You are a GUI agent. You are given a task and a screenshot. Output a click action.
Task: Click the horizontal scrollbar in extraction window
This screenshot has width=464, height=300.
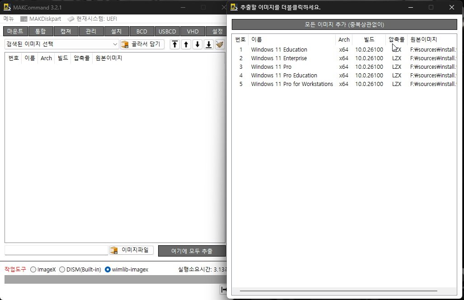pyautogui.click(x=338, y=291)
